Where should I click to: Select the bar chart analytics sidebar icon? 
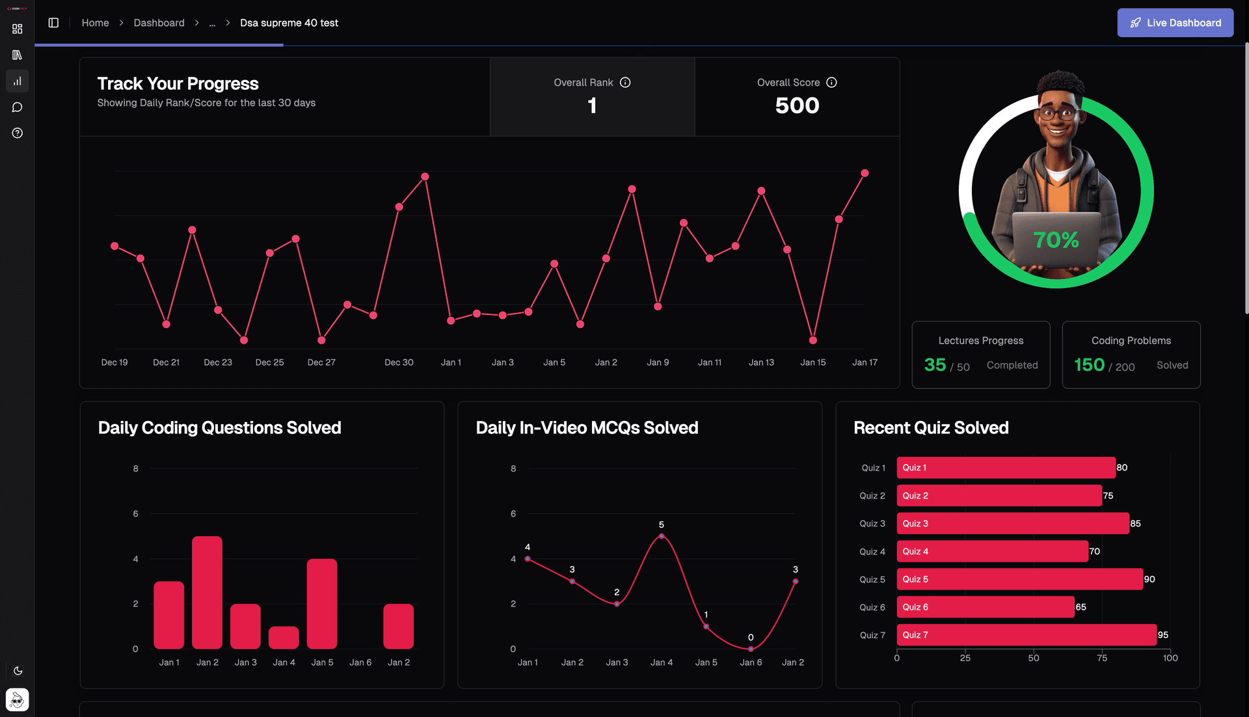click(x=18, y=81)
